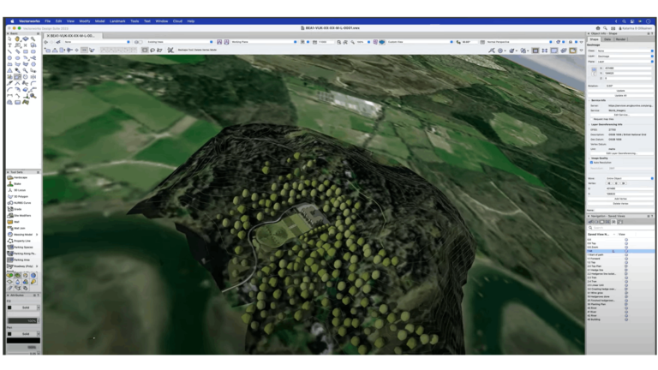Toggle the Auto Resolution checkbox
658x370 pixels.
coord(593,162)
